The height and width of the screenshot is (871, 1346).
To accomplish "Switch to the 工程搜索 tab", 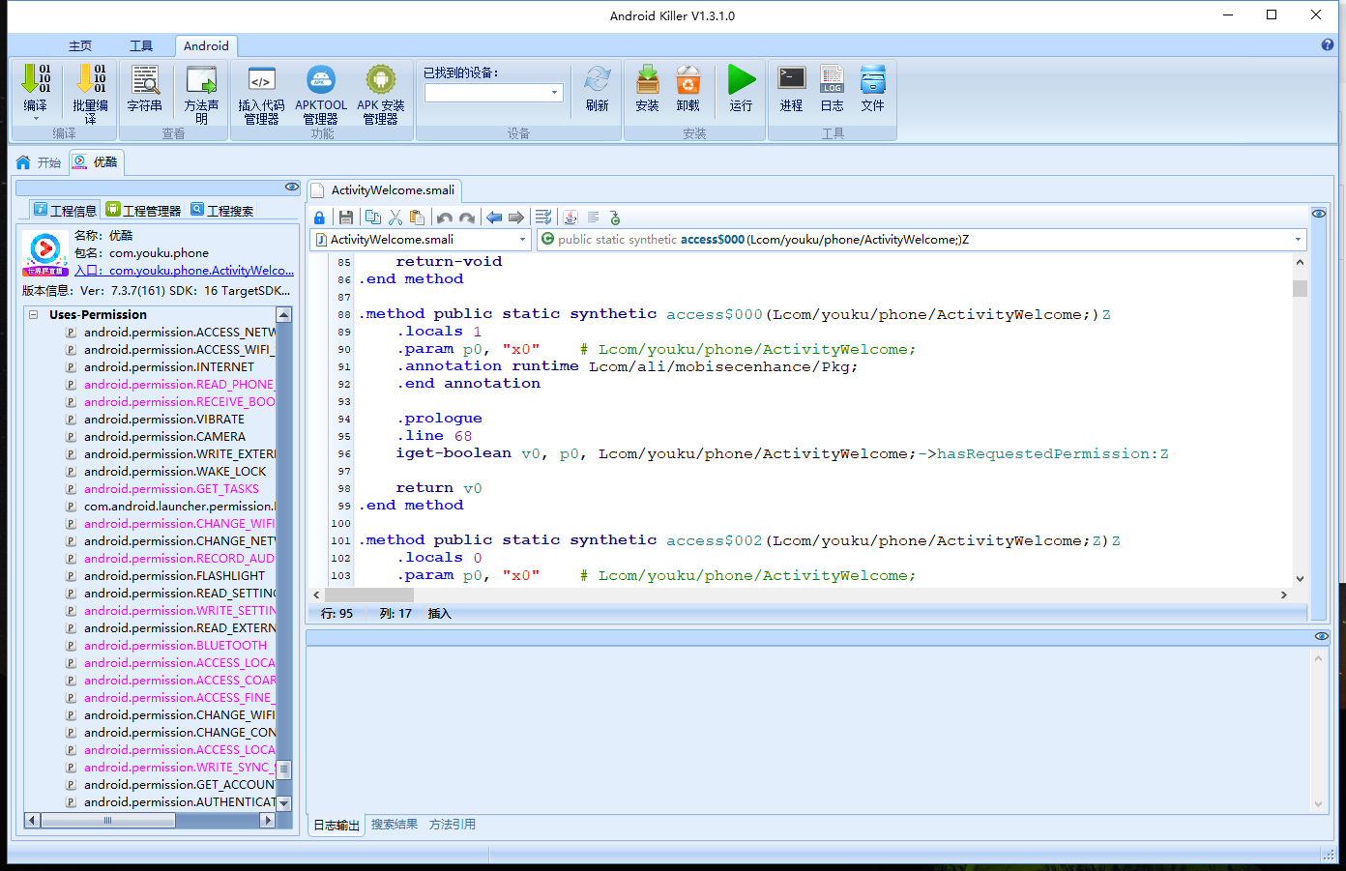I will coord(222,210).
